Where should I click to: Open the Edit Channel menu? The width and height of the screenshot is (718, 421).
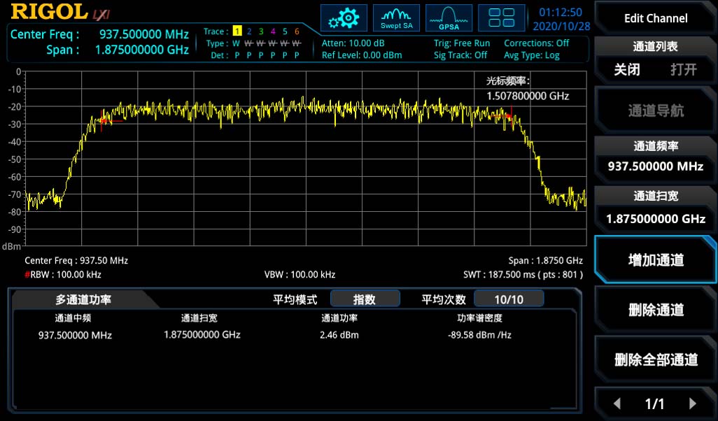click(654, 17)
